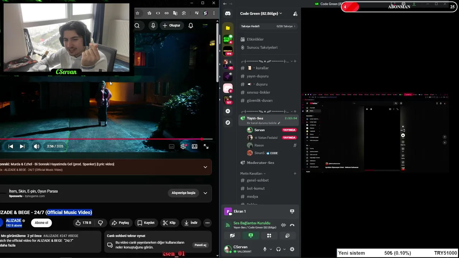Select the Yayın-Ses voice channel
Image resolution: width=459 pixels, height=258 pixels.
269,120
